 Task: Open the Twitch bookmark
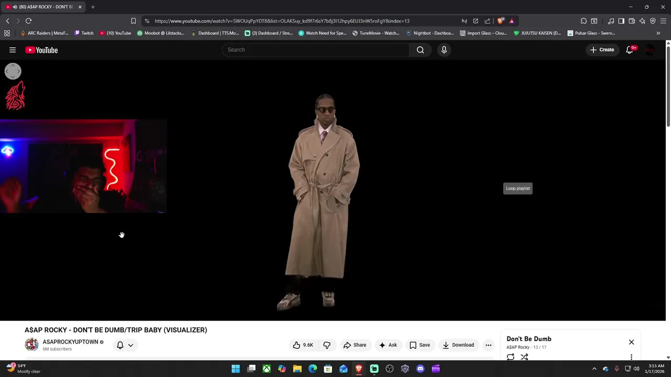click(x=84, y=33)
